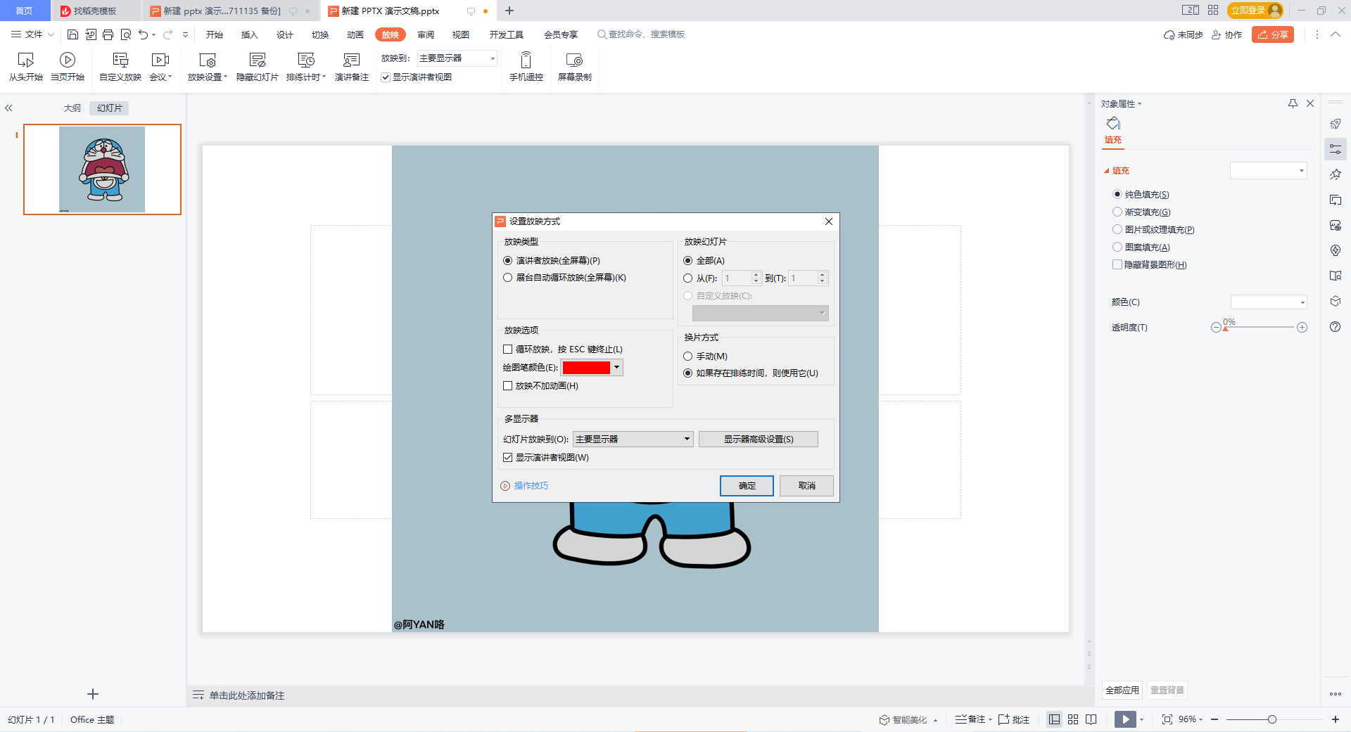The image size is (1351, 732).
Task: Select 渐变填充 gradient fill radio
Action: [x=1117, y=212]
